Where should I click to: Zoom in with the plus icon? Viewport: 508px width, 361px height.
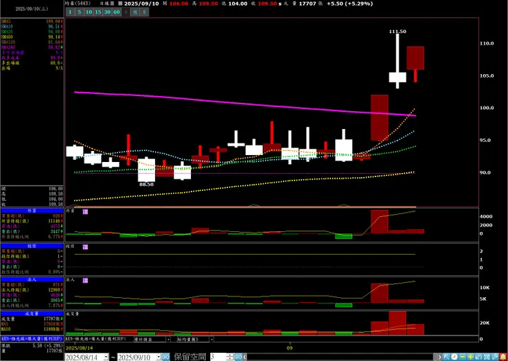pyautogui.click(x=471, y=357)
